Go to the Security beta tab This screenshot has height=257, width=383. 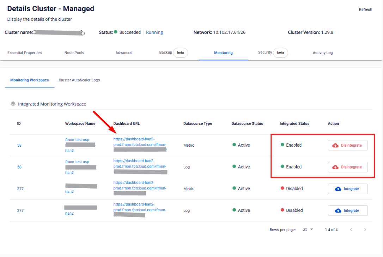[x=273, y=53]
